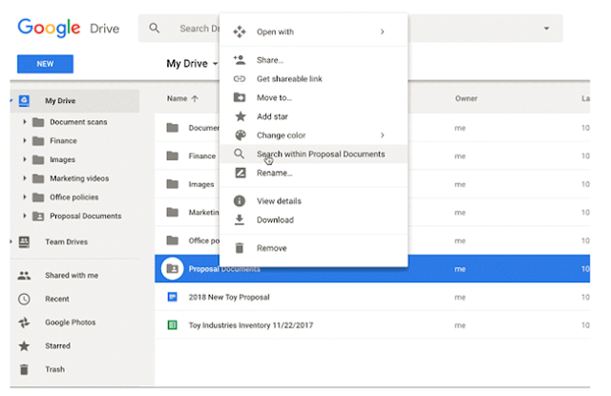Image resolution: width=611 pixels, height=396 pixels.
Task: Click the Recent clock icon
Action: pyautogui.click(x=24, y=299)
